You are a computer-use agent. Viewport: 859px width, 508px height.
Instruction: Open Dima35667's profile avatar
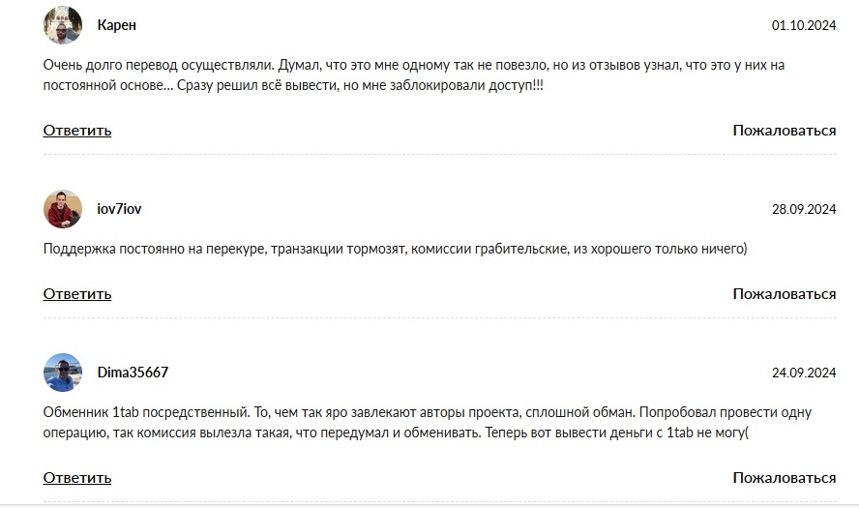click(63, 373)
